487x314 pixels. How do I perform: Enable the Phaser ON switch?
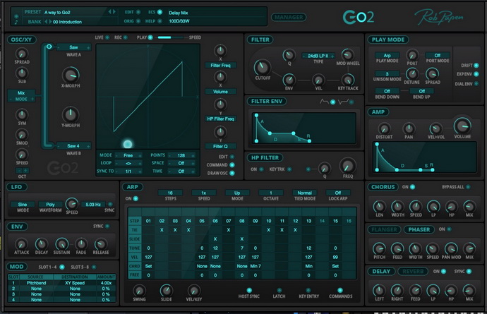(449, 229)
